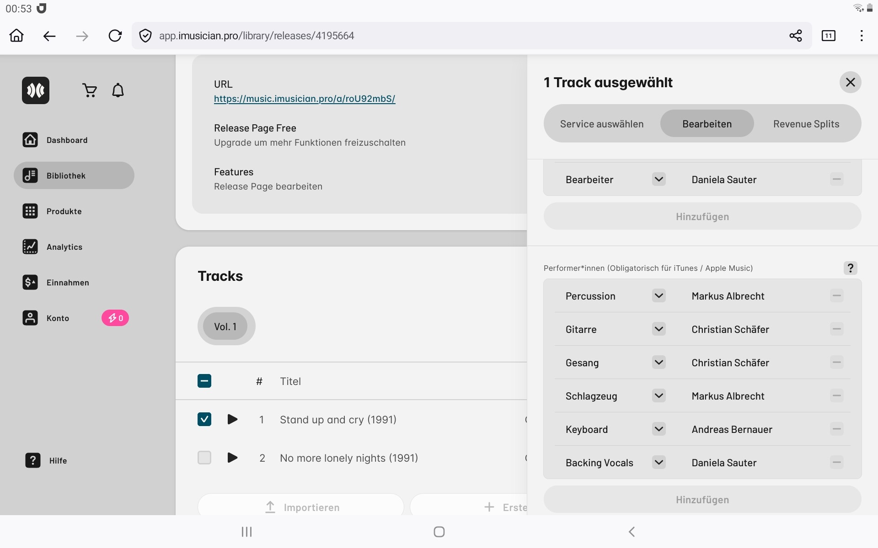Image resolution: width=878 pixels, height=548 pixels.
Task: Open the shopping cart icon
Action: coord(90,90)
